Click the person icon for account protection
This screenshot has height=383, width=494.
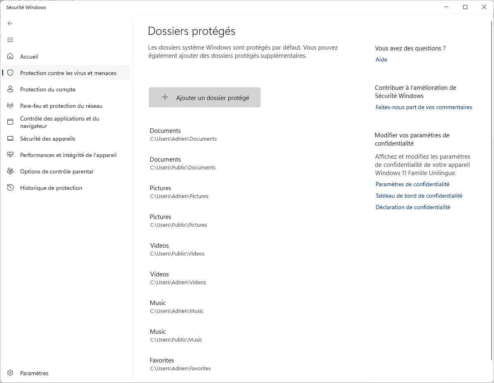10,89
